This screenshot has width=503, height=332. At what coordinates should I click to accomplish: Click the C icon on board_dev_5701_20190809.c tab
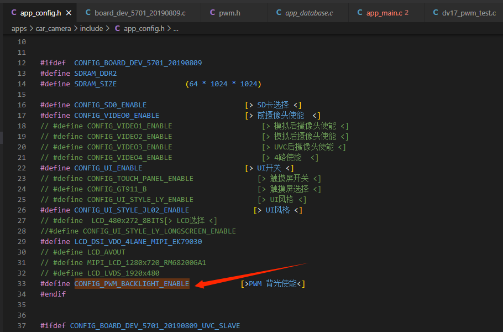pyautogui.click(x=88, y=13)
